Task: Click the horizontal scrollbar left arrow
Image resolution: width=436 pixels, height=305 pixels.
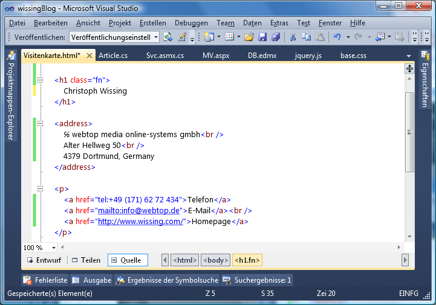Action: pyautogui.click(x=62, y=247)
